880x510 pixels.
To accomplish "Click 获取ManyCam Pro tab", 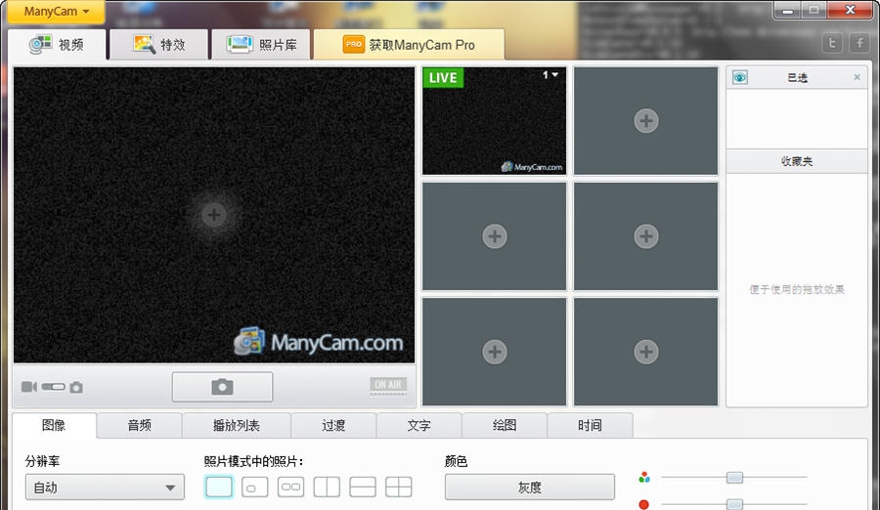I will [x=409, y=44].
